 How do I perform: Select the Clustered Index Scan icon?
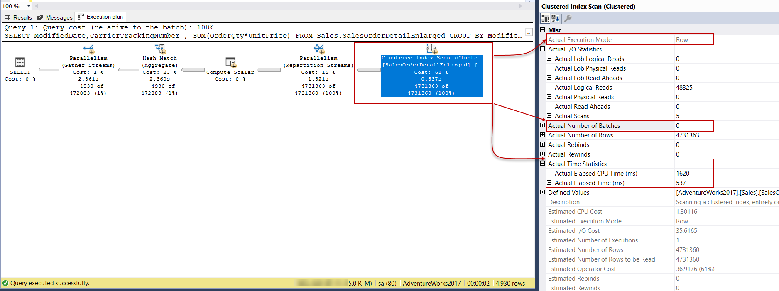click(x=431, y=49)
